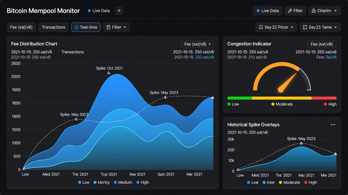Screen dimensions: 348x195
Task: Expand the Say 22 Plcer dropdown arrow
Action: pyautogui.click(x=292, y=27)
